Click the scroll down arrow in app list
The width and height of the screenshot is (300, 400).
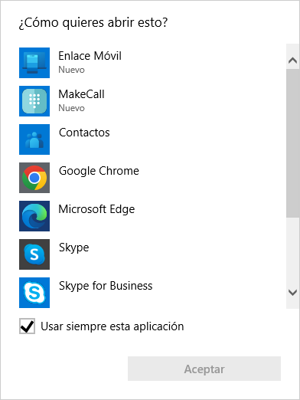click(x=292, y=292)
